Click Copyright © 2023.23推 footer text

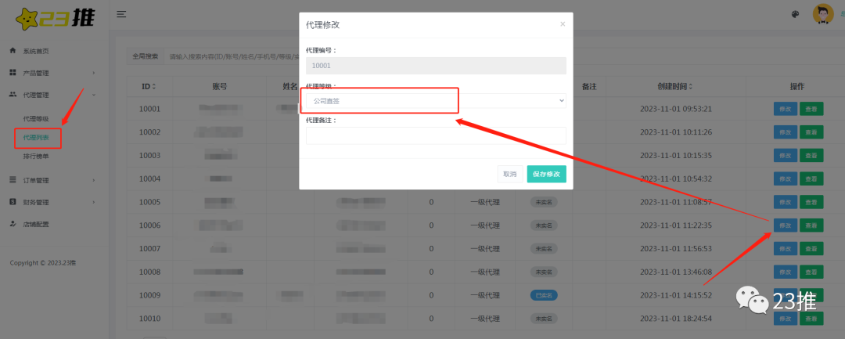click(43, 263)
